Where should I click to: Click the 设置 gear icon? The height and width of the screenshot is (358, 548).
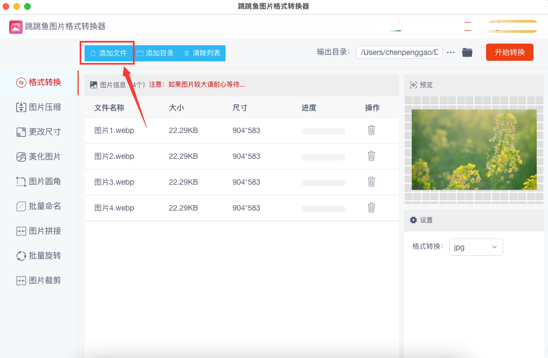point(413,220)
